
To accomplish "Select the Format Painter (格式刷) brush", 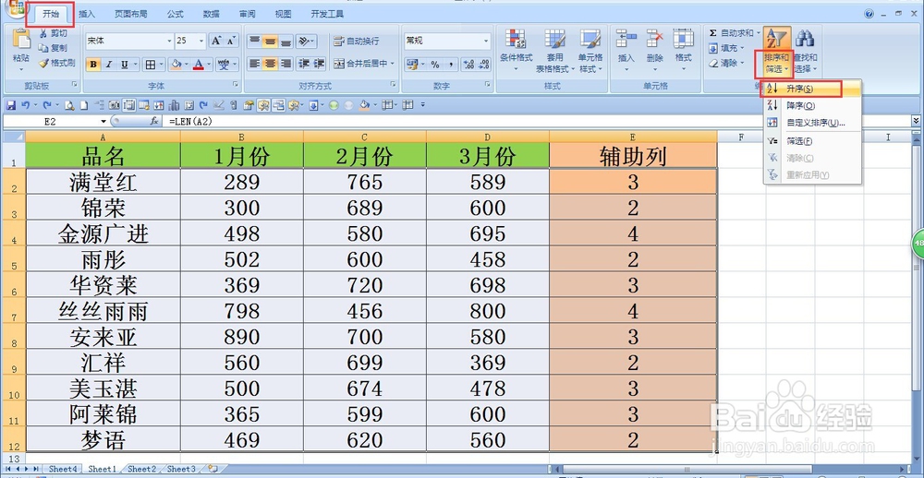I will 57,63.
